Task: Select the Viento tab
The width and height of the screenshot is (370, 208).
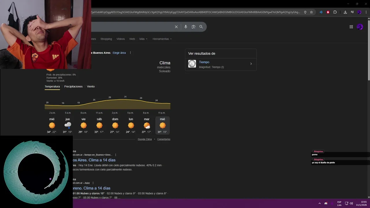Action: tap(91, 87)
